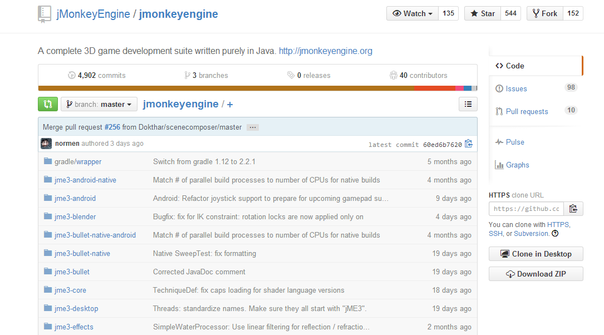Open the Pulse tab

(536, 142)
